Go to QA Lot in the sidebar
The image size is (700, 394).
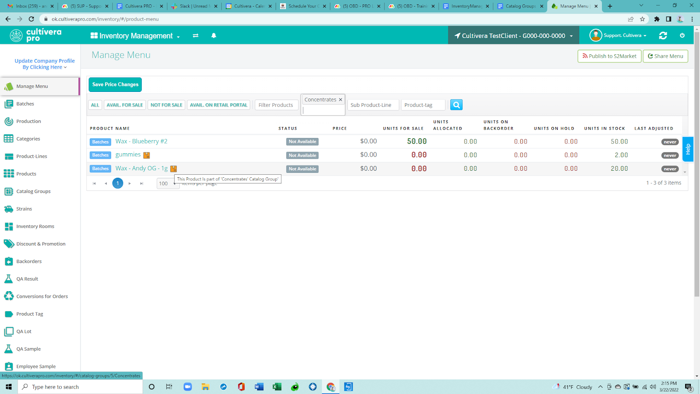[x=24, y=331]
